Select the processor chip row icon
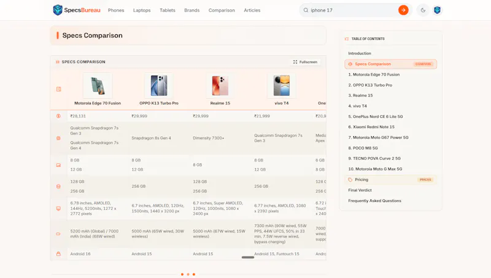The image size is (491, 278). [x=58, y=138]
